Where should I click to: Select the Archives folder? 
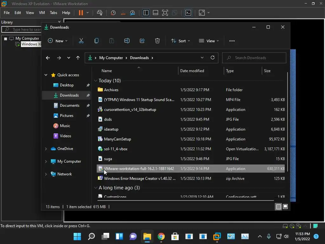[191, 90]
